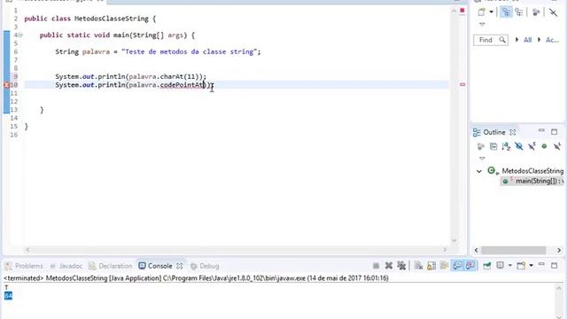The height and width of the screenshot is (319, 567).
Task: Toggle alphabetical Sort in Outline toolbar
Action: [x=506, y=146]
